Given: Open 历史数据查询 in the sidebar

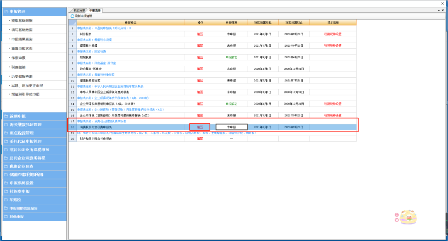Looking at the screenshot, I should pos(22,76).
